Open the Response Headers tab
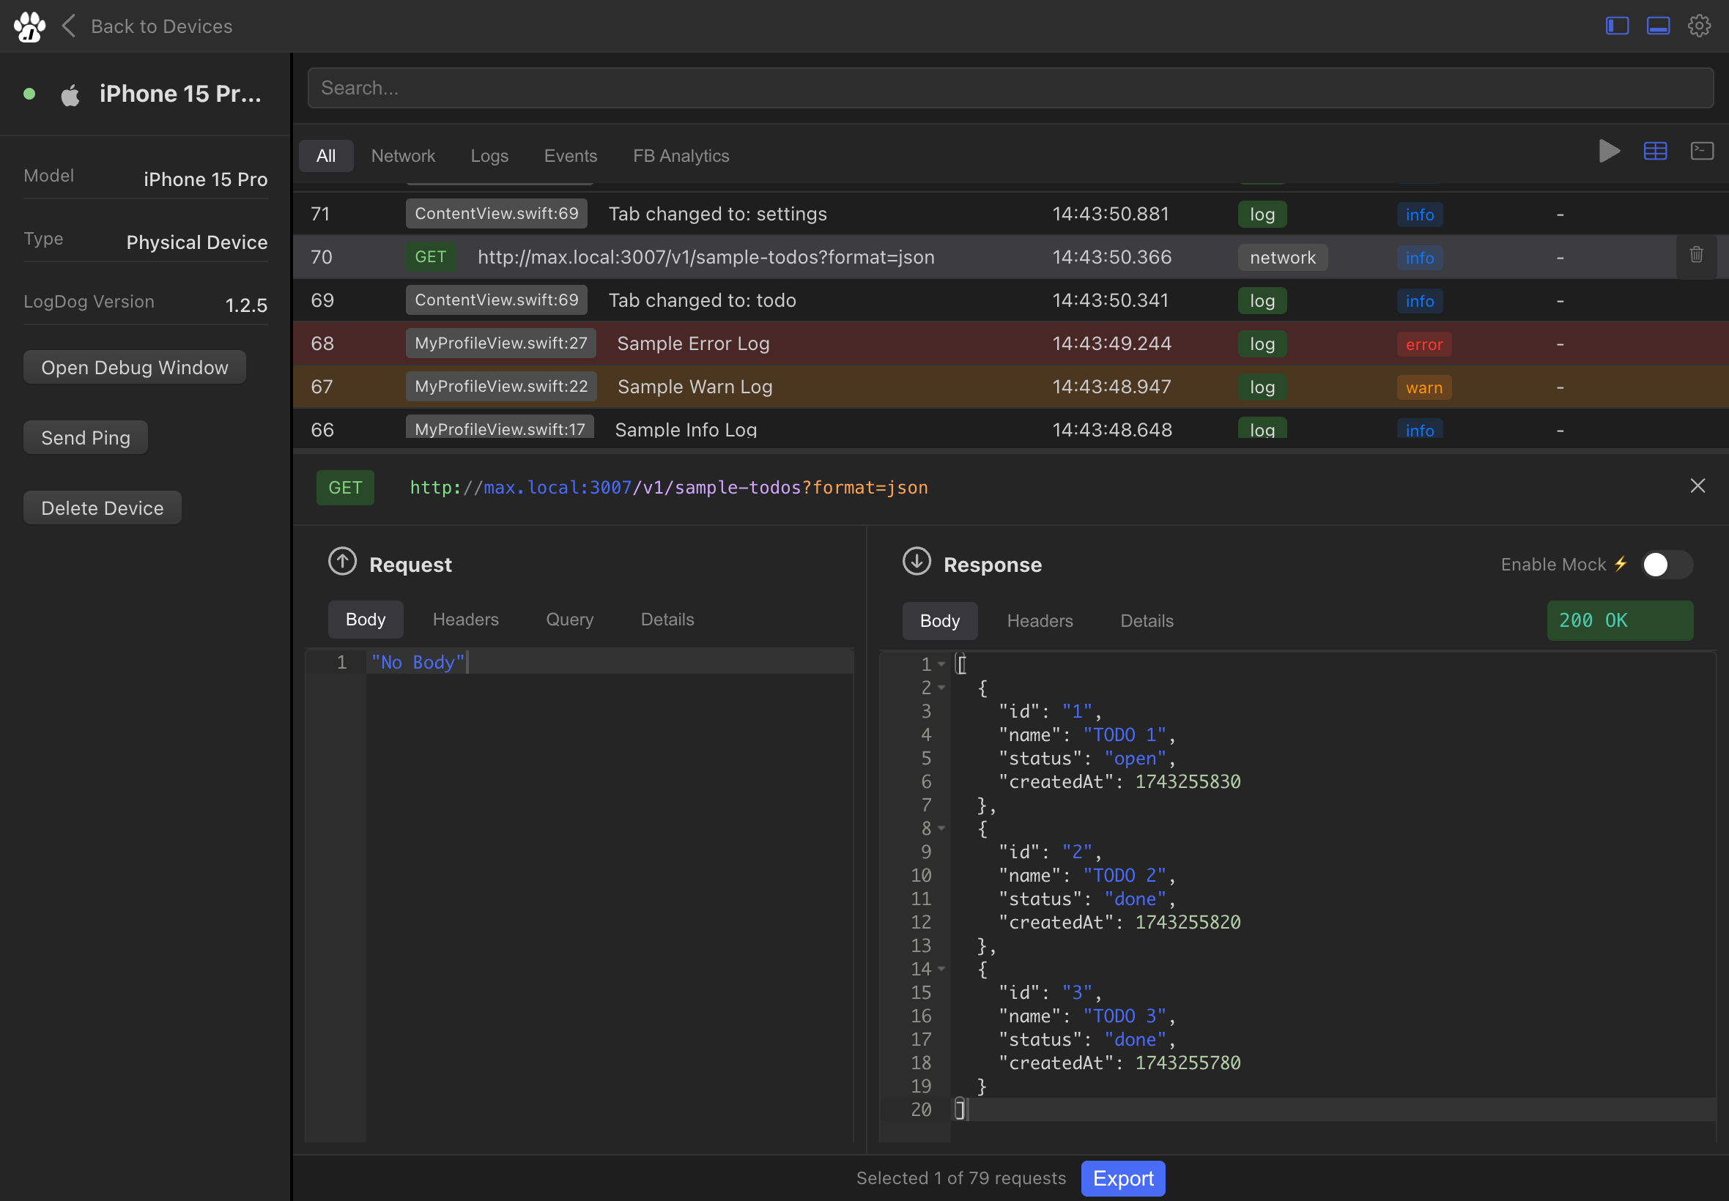 (1040, 621)
